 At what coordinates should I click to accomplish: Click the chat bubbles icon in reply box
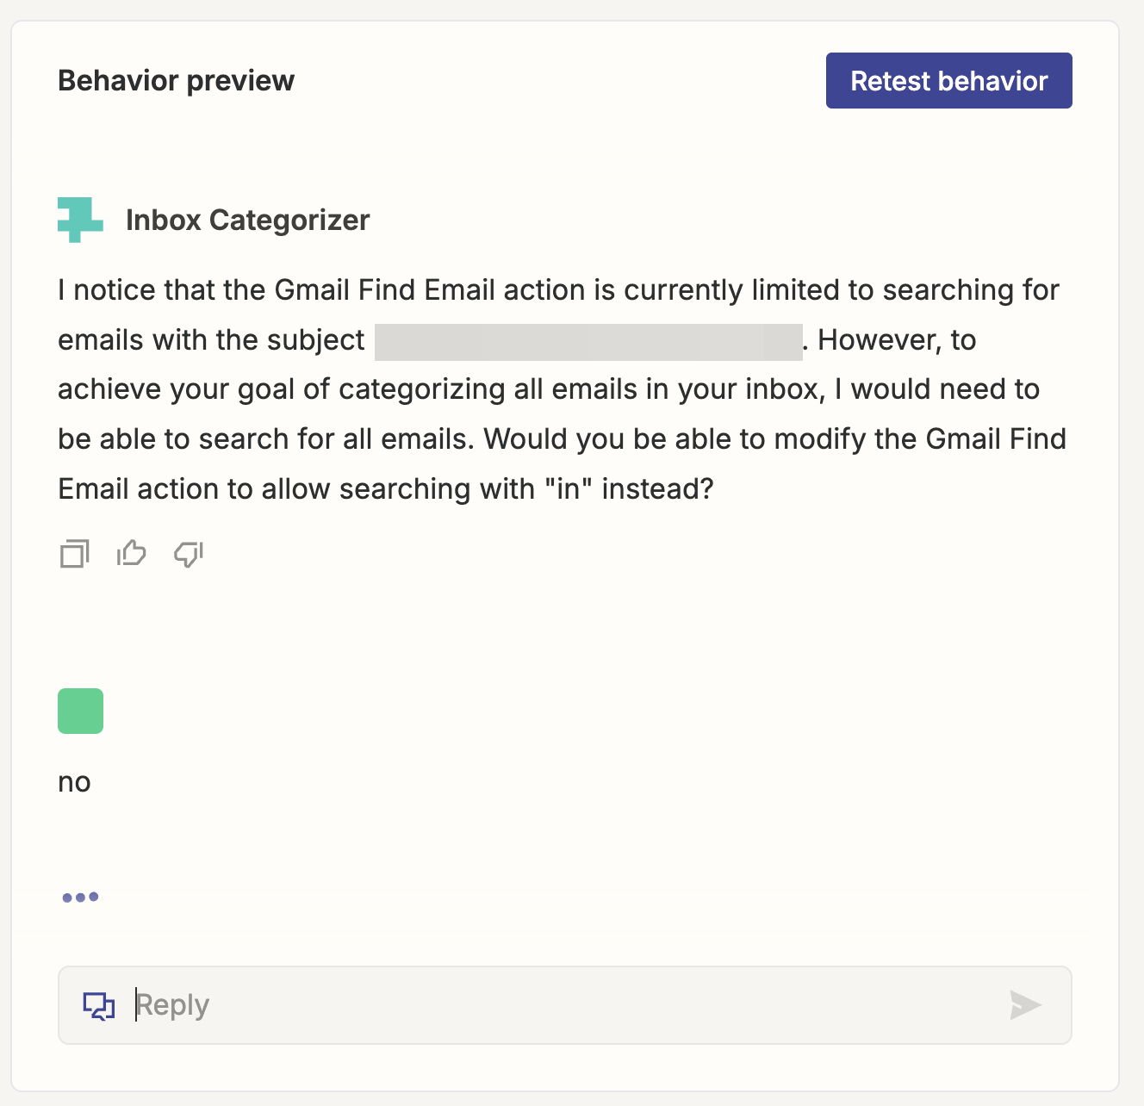coord(99,1005)
